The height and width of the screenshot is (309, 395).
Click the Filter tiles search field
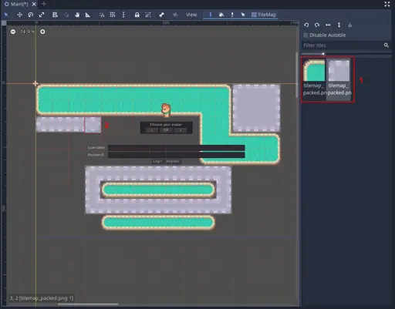coord(343,45)
